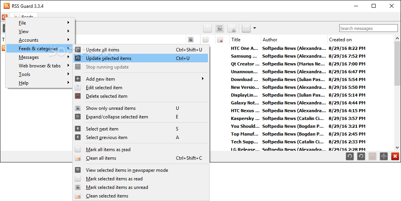Click the Clean selected items icon
Viewport: 401px width, 201px height.
[x=78, y=196]
